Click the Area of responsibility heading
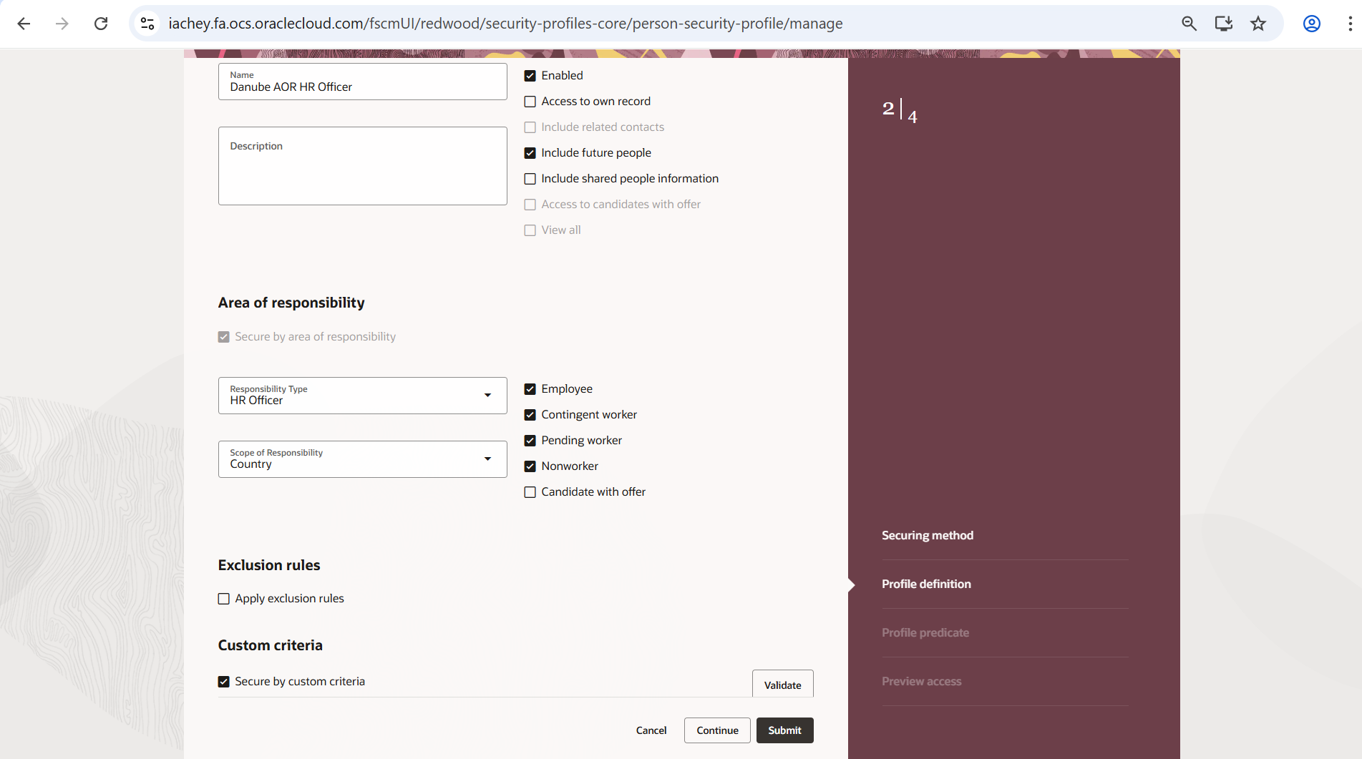The image size is (1362, 759). point(291,303)
